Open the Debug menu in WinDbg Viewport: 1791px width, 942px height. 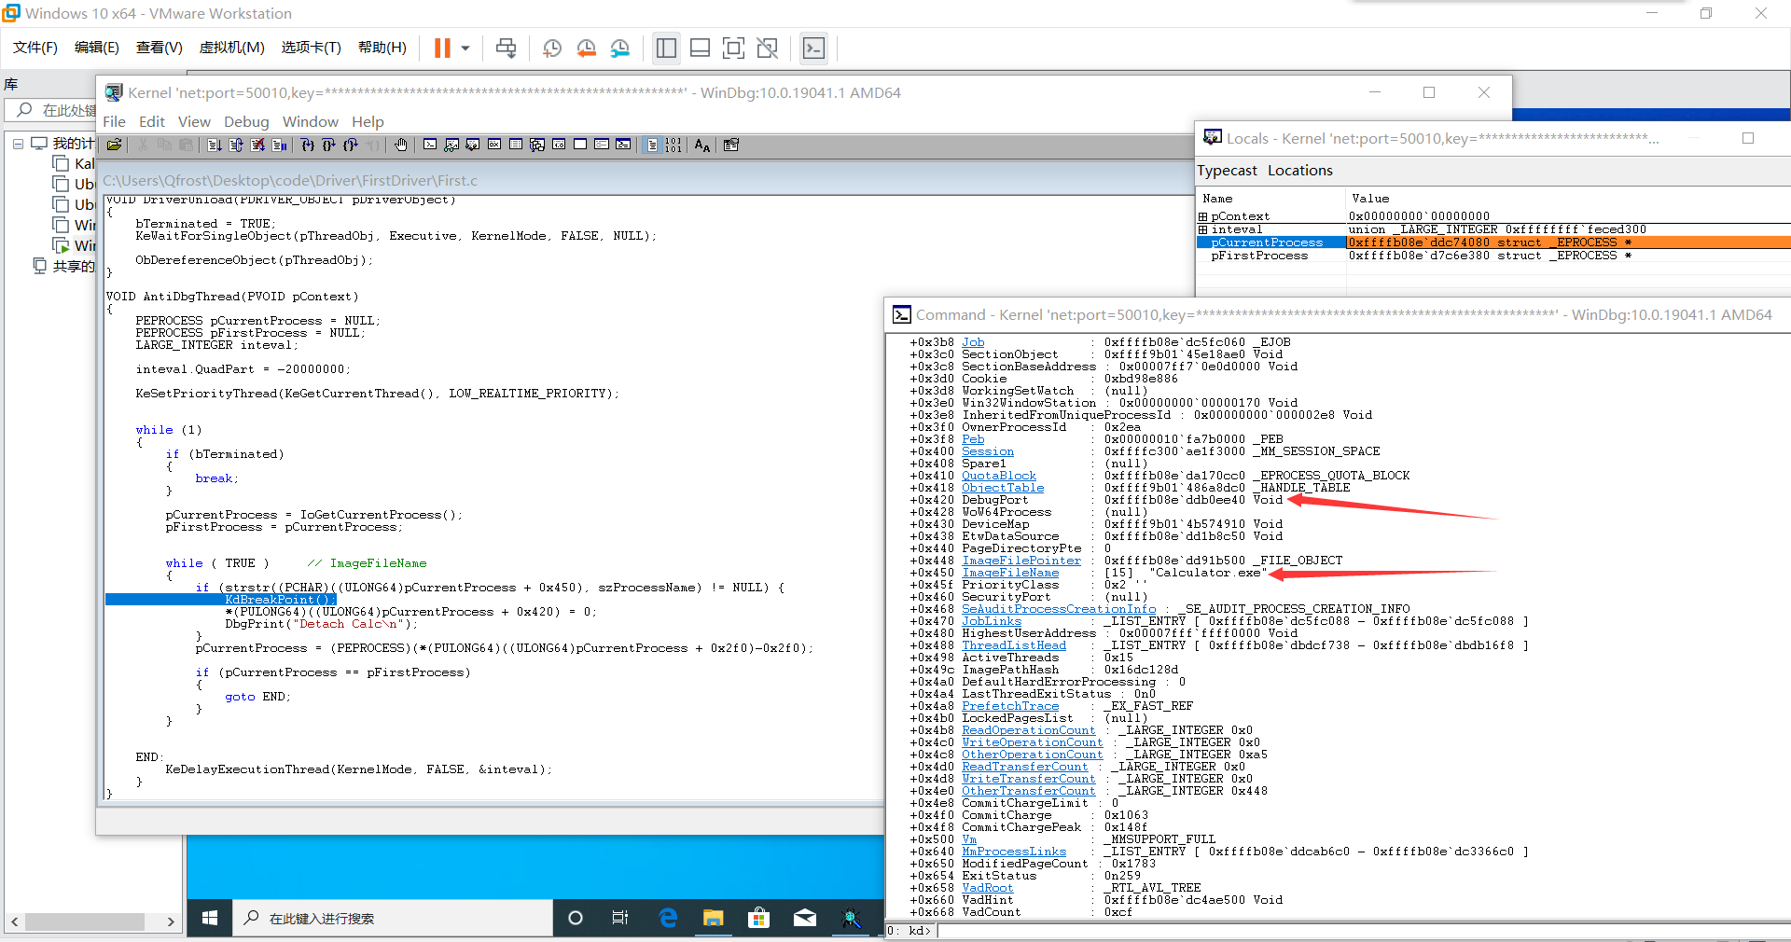[246, 121]
